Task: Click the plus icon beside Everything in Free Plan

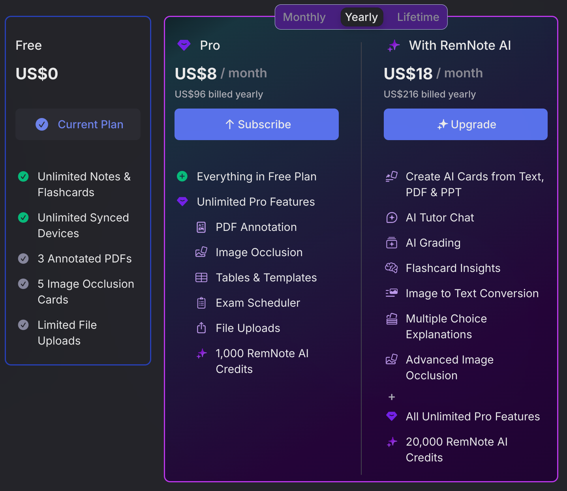Action: pyautogui.click(x=182, y=176)
